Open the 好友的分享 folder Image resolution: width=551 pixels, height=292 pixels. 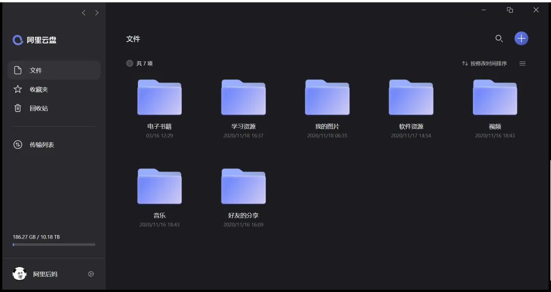click(243, 187)
